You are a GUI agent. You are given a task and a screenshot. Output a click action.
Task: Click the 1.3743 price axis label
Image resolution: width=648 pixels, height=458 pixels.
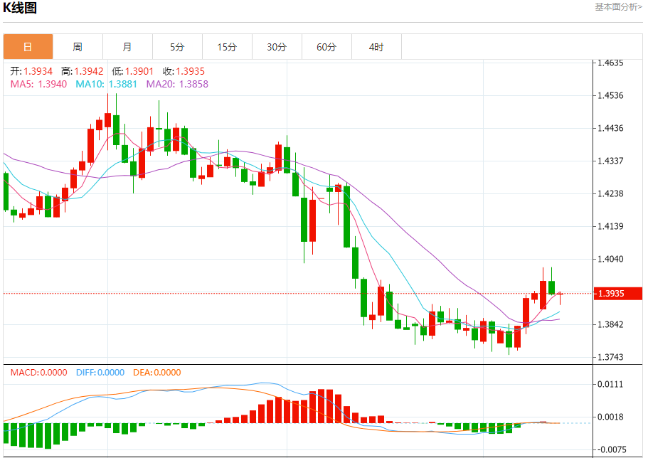[x=610, y=357]
